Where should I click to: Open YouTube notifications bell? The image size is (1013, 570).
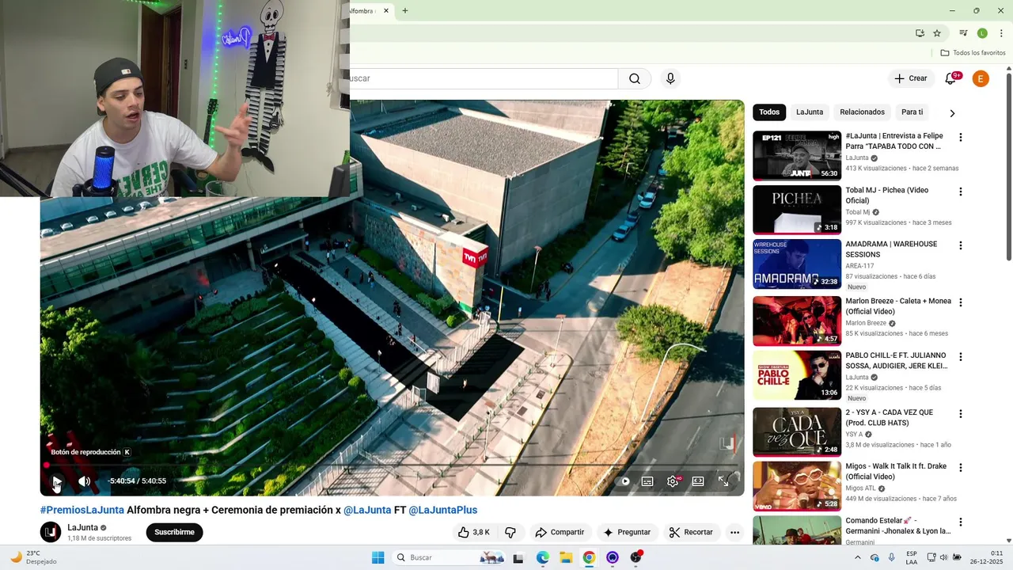[x=951, y=78]
